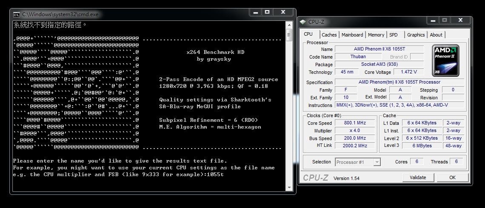
Task: Click the L1 Inst. 6 x 64 KBytes value
Action: (x=422, y=131)
